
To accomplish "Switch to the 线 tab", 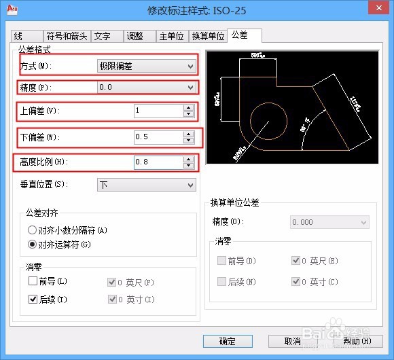I will pyautogui.click(x=26, y=36).
